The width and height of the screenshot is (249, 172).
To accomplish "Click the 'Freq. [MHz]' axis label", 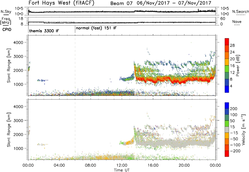I will [x=6, y=21].
